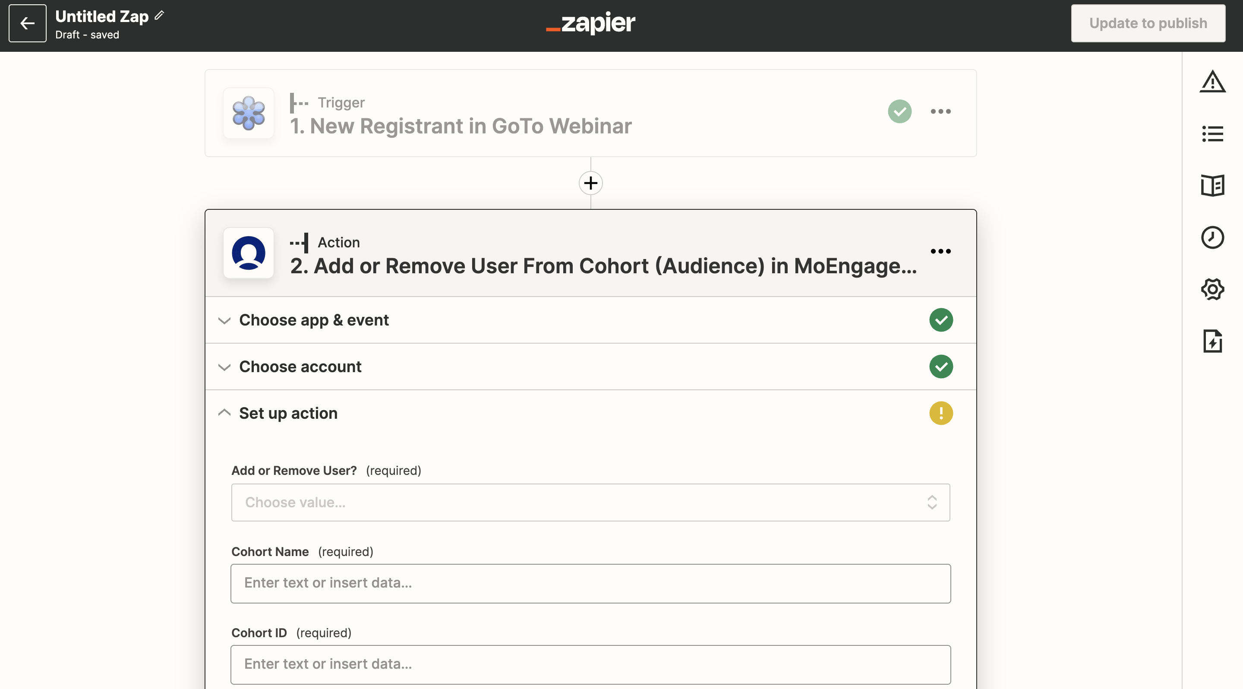Viewport: 1243px width, 689px height.
Task: Open the GoTo Webinar app icon
Action: pos(249,113)
